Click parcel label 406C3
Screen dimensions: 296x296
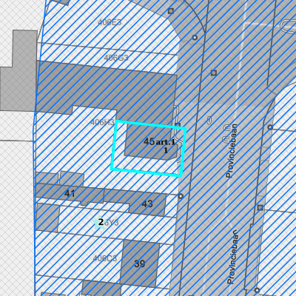click(104, 258)
